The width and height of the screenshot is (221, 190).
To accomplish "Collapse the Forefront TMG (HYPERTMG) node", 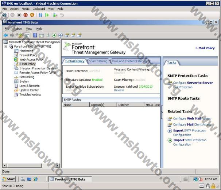I will pos(6,47).
